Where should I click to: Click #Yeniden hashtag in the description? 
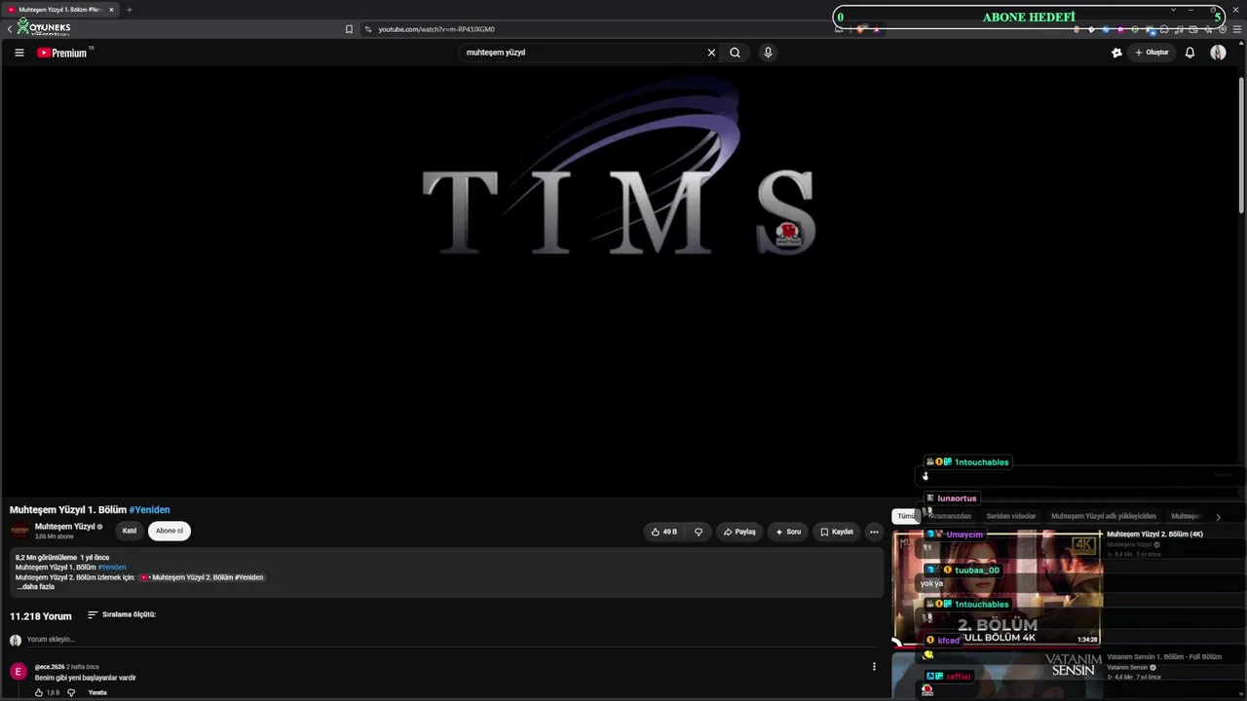[x=112, y=568]
